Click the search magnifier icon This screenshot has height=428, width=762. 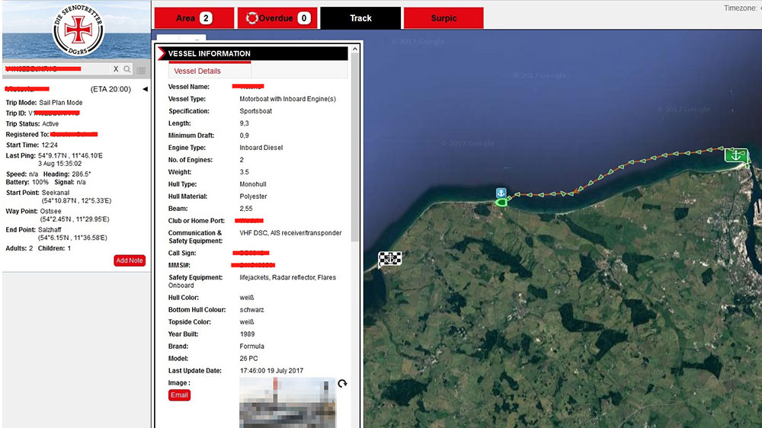127,69
